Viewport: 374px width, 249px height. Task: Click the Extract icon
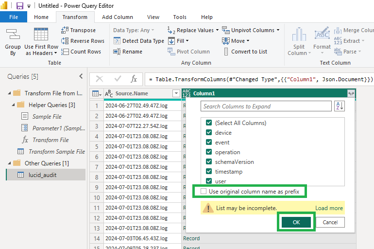[x=338, y=41]
